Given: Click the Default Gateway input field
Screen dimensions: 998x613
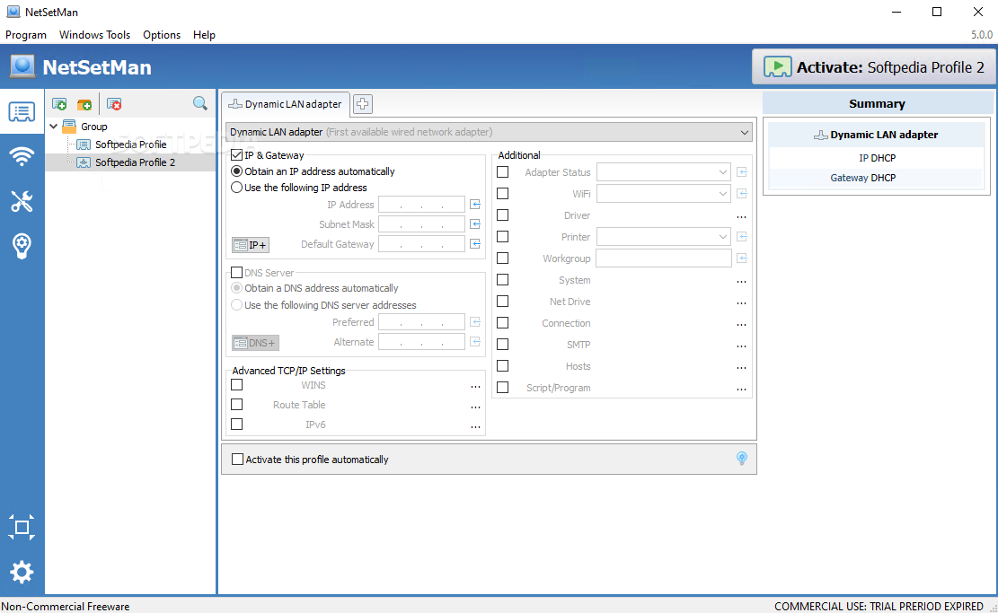Looking at the screenshot, I should click(x=421, y=243).
